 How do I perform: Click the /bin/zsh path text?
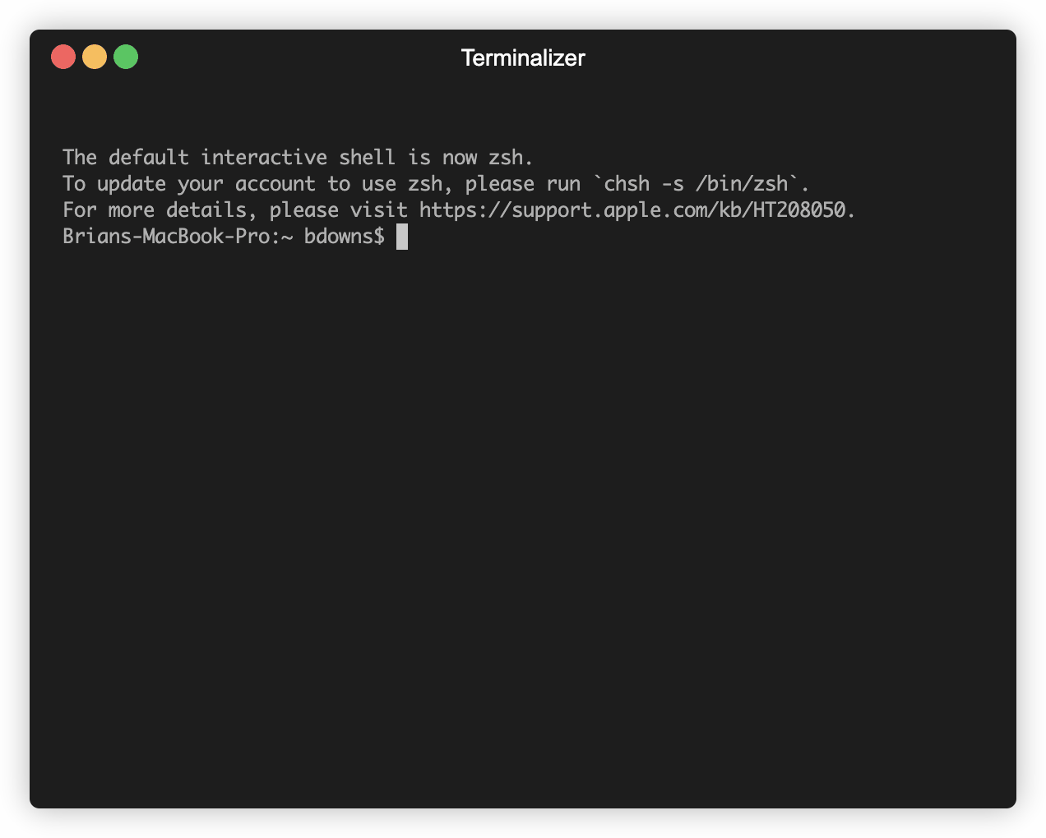(x=742, y=183)
